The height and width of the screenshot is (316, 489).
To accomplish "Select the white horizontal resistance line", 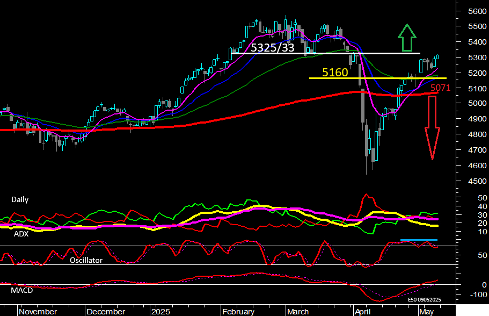I will [326, 53].
